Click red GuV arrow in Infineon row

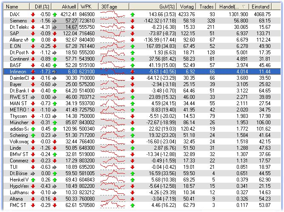(132, 72)
